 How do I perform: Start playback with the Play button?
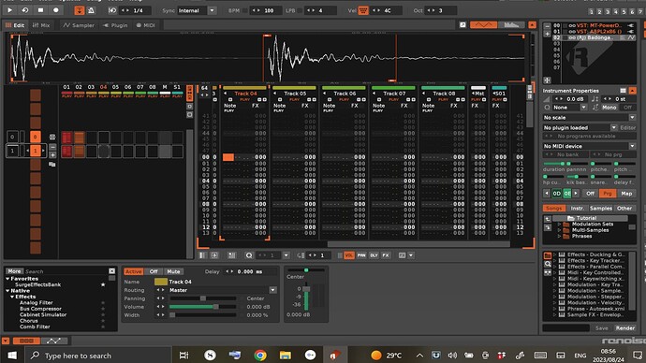click(9, 10)
